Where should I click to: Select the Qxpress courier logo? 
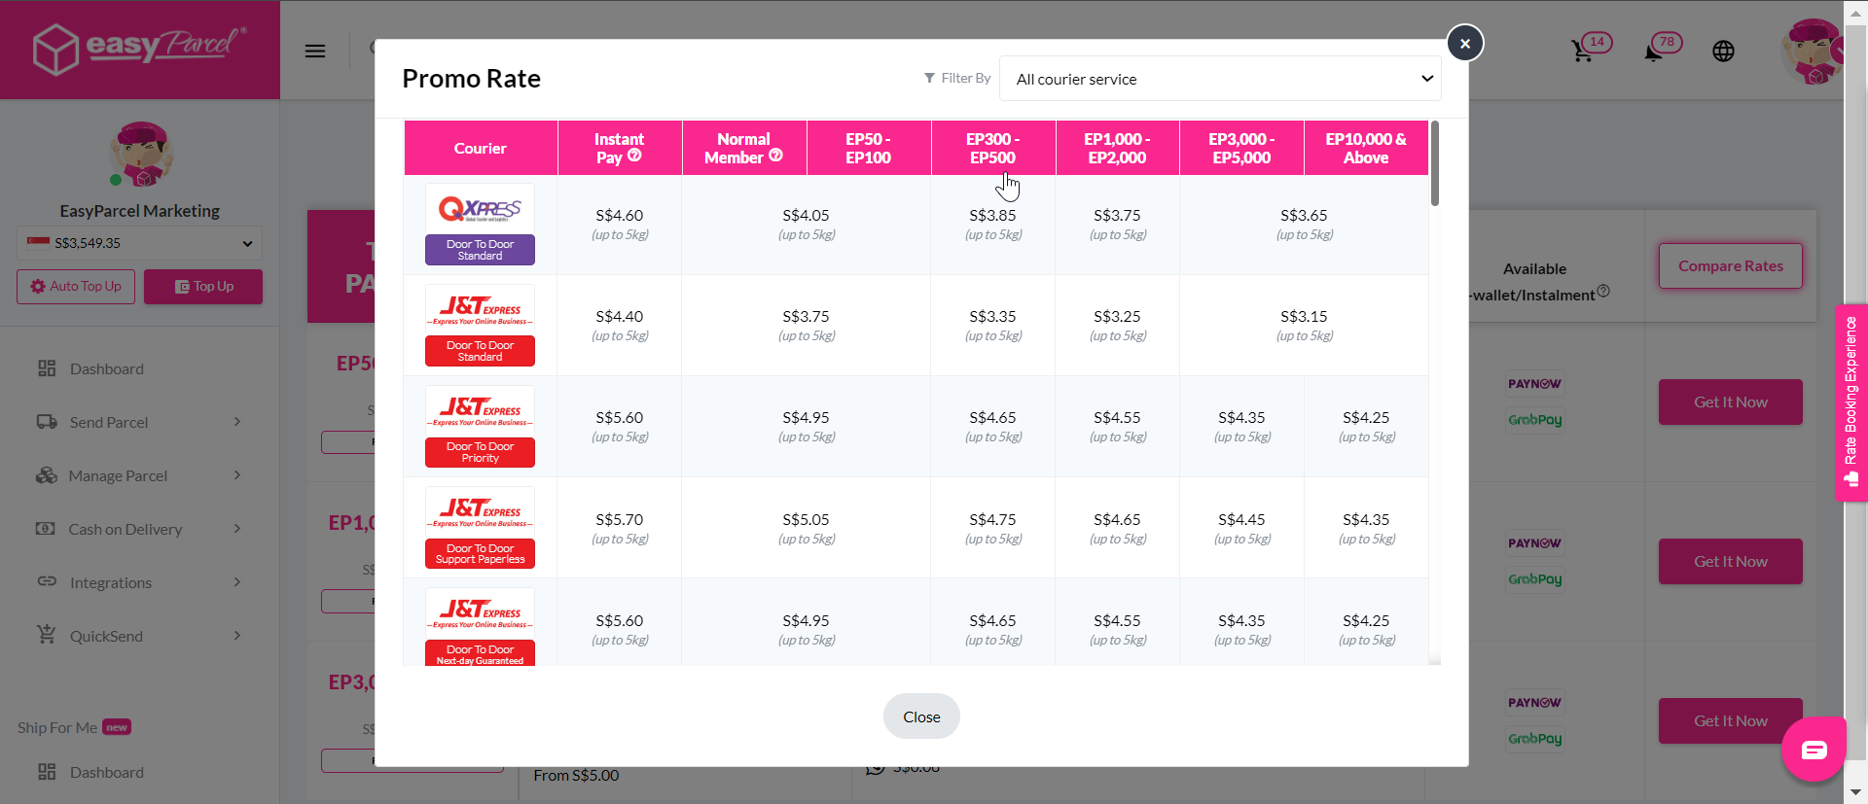pos(480,208)
